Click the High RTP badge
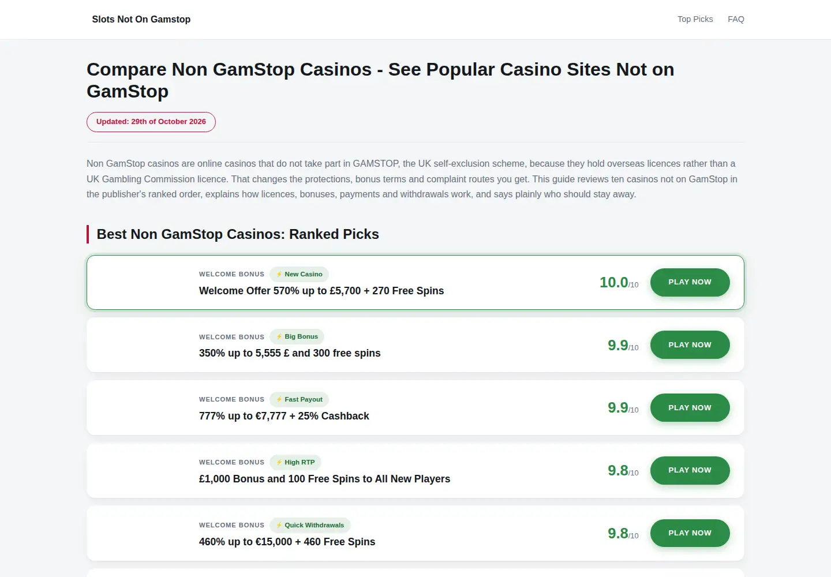This screenshot has width=831, height=577. 295,462
